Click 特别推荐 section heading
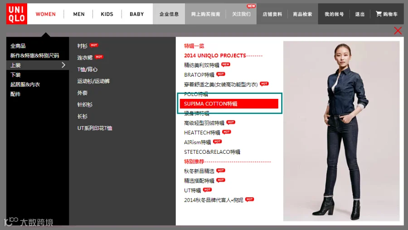Viewport: 408px width, 230px height. [194, 161]
